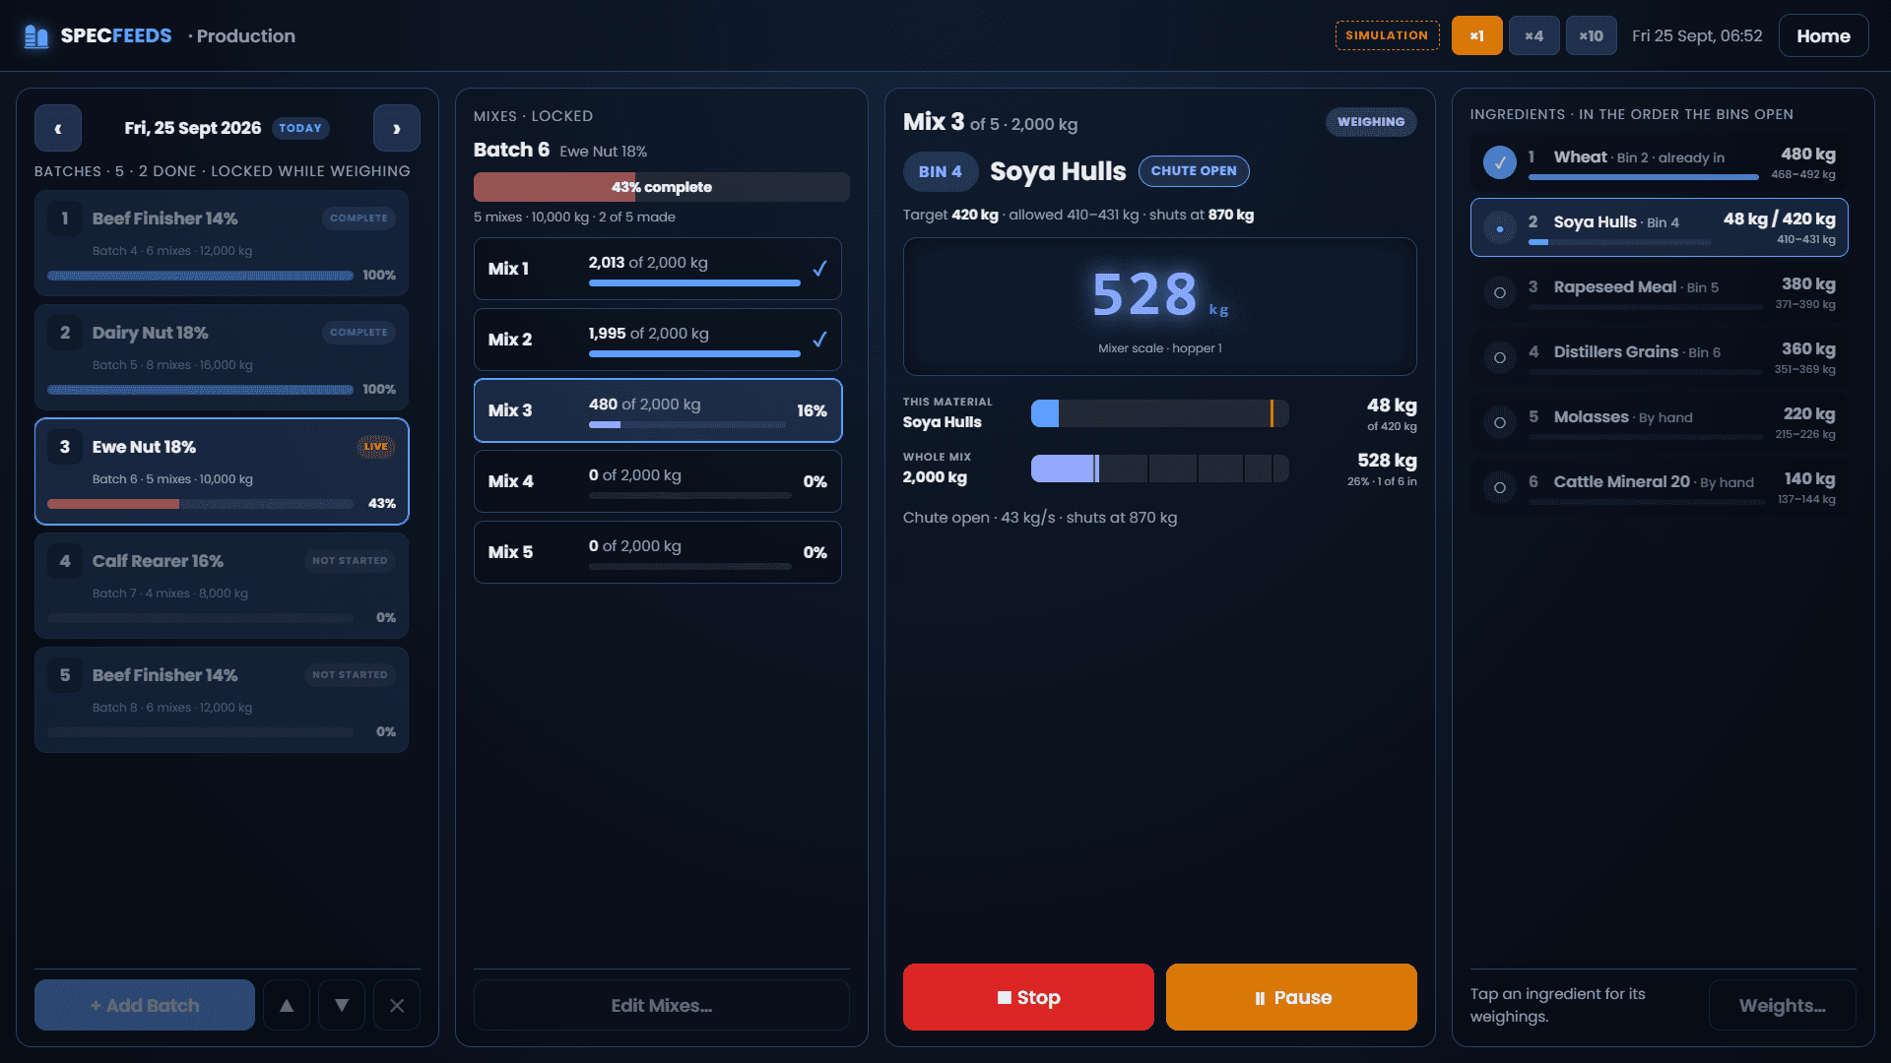Select the Mix 4 row
The width and height of the screenshot is (1891, 1063).
[658, 481]
